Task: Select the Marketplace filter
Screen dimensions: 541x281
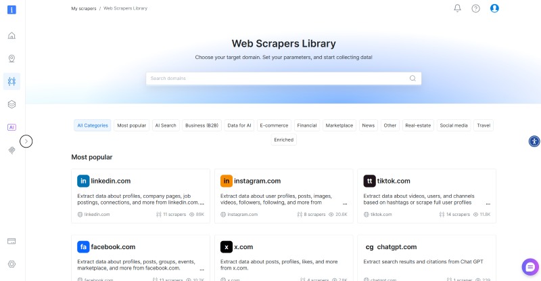Action: pyautogui.click(x=339, y=125)
